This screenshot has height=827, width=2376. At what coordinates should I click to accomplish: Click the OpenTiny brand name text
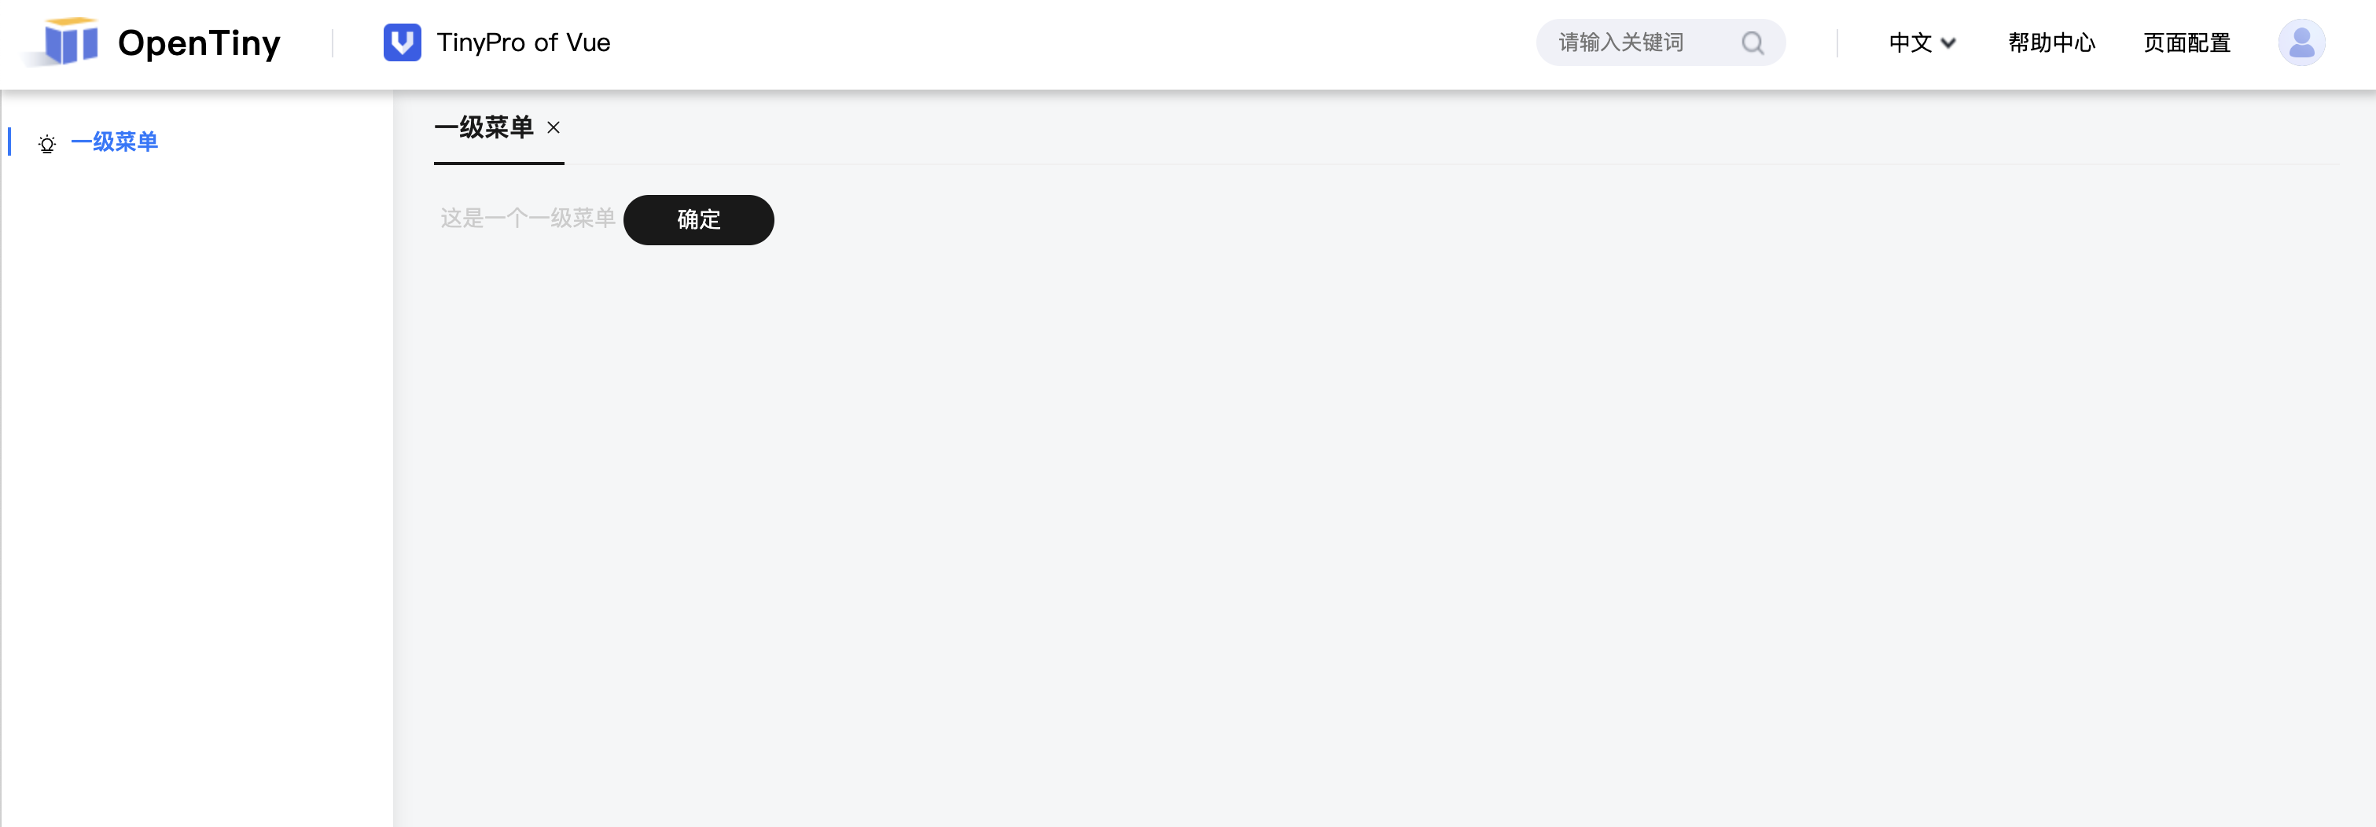(199, 43)
